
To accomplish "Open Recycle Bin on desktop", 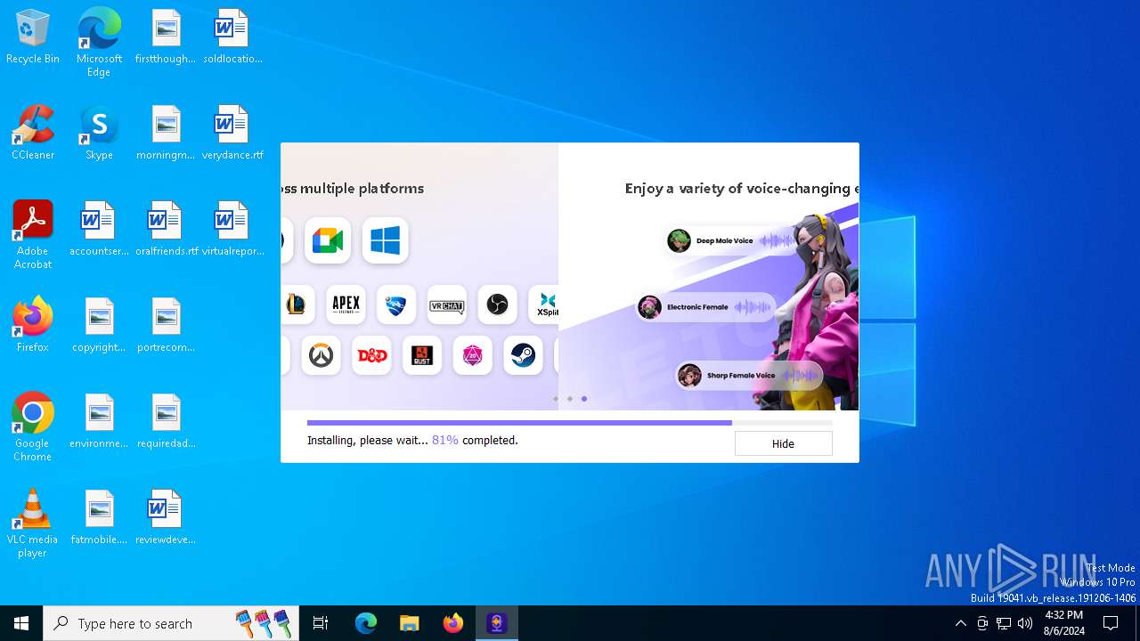I will pyautogui.click(x=33, y=37).
